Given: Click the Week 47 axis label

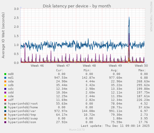Looking at the screenshot, I should [x=63, y=66].
